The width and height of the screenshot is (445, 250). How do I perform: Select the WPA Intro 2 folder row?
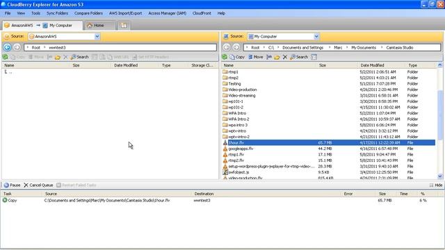click(329, 119)
